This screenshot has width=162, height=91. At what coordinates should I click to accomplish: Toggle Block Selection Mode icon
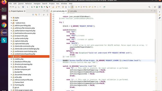(x=66, y=7)
